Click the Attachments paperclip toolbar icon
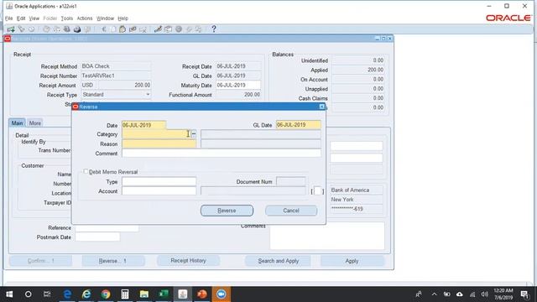The height and width of the screenshot is (302, 537). (189, 29)
